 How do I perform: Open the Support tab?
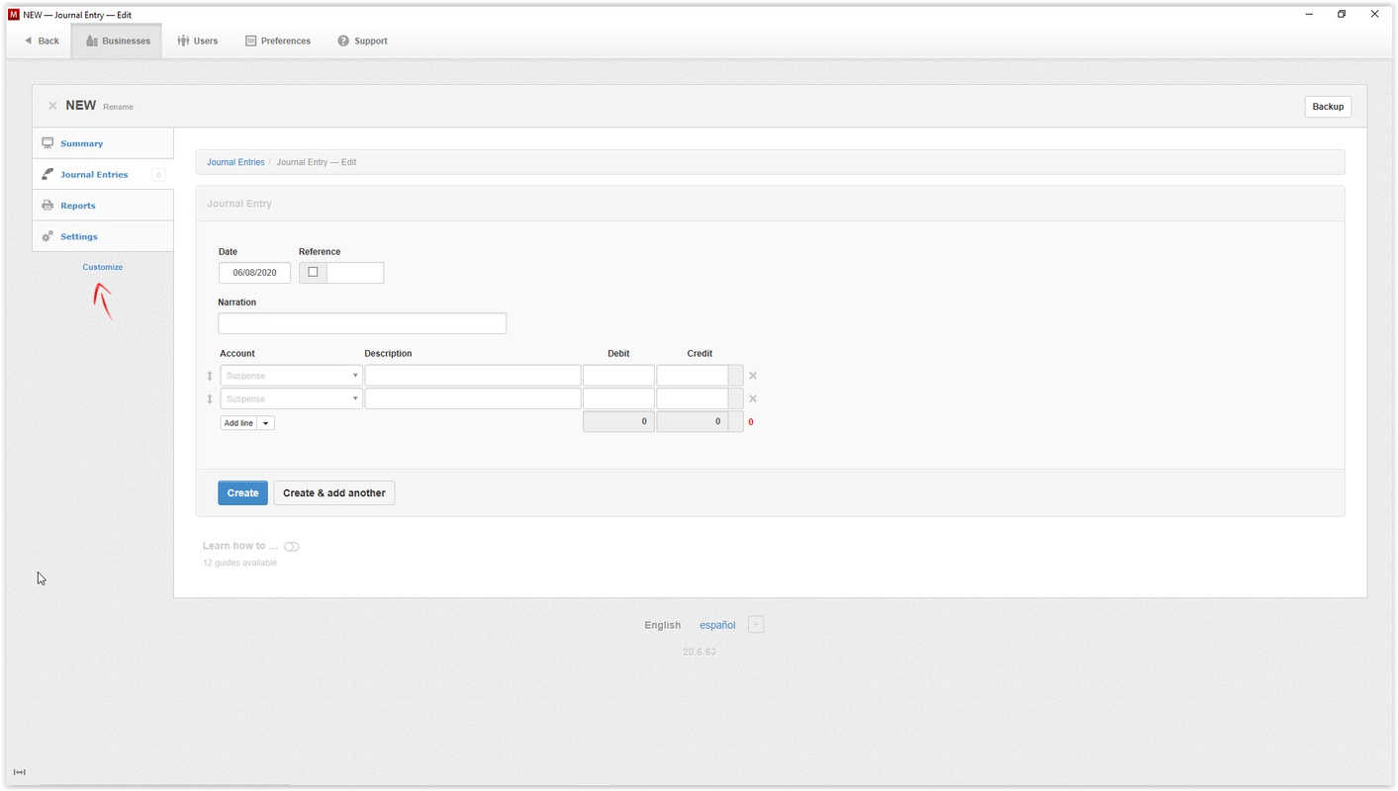click(x=362, y=41)
